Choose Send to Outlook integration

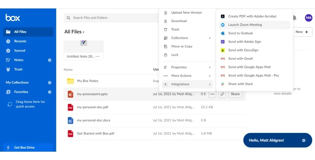click(x=254, y=33)
